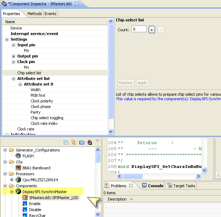
Task: Collapse the Components folder
Action: coord(5,185)
